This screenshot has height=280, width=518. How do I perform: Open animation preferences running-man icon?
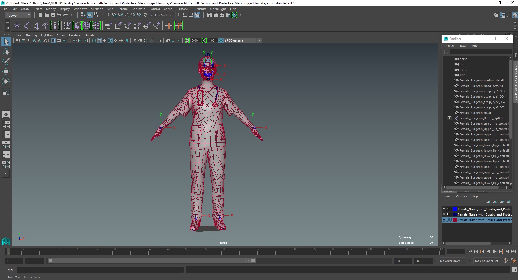[x=513, y=261]
